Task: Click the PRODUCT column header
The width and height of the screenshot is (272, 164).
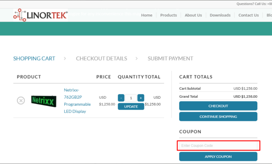Action: pos(29,77)
